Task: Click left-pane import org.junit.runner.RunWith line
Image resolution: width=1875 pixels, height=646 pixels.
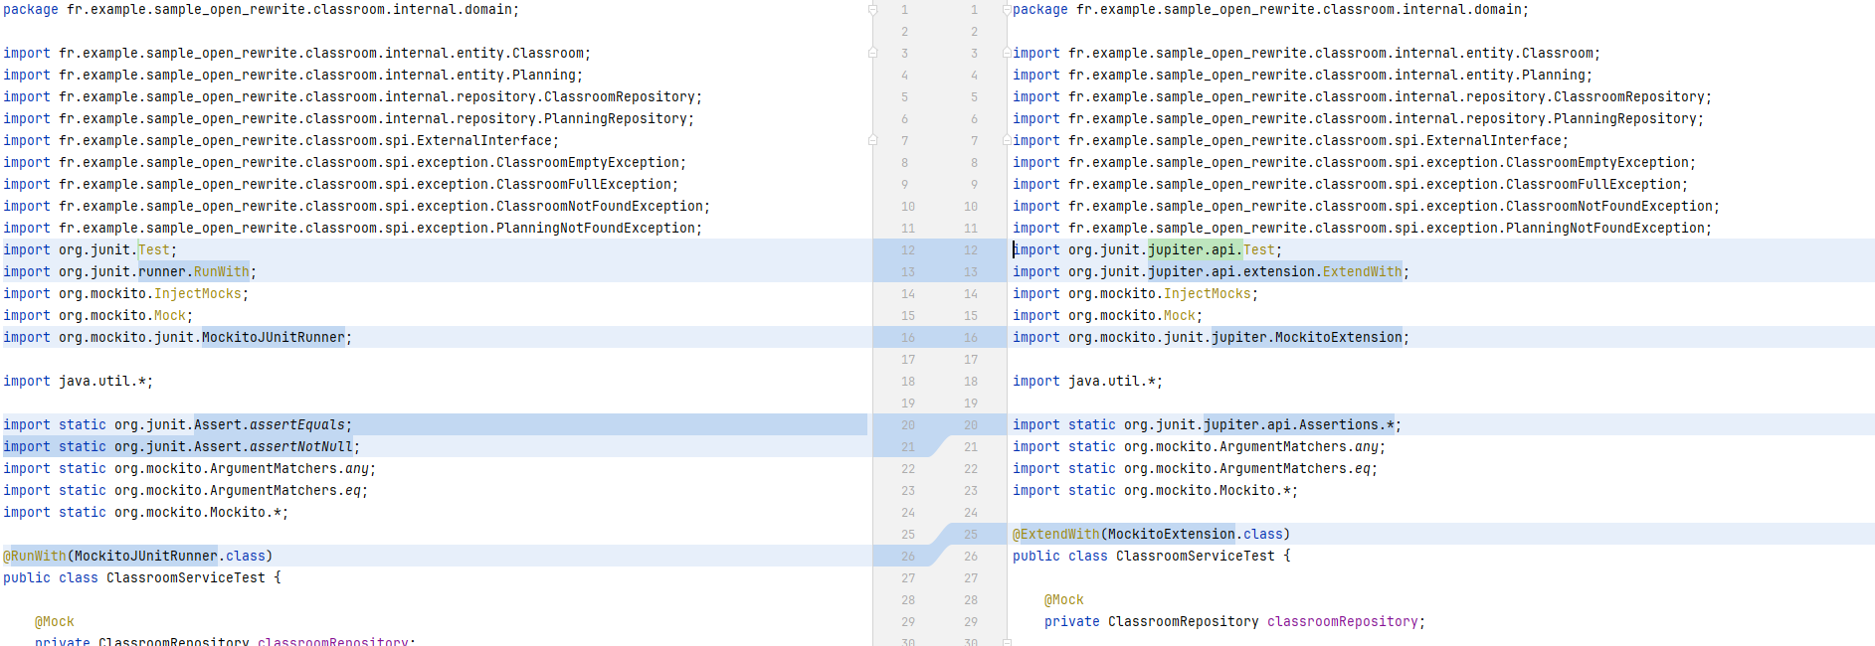Action: pyautogui.click(x=129, y=272)
